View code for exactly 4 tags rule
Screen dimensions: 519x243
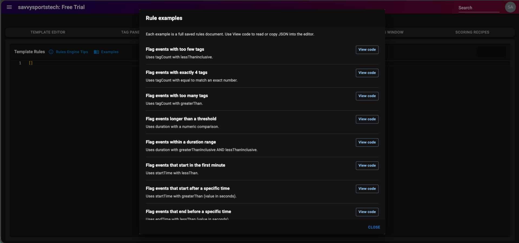point(367,73)
